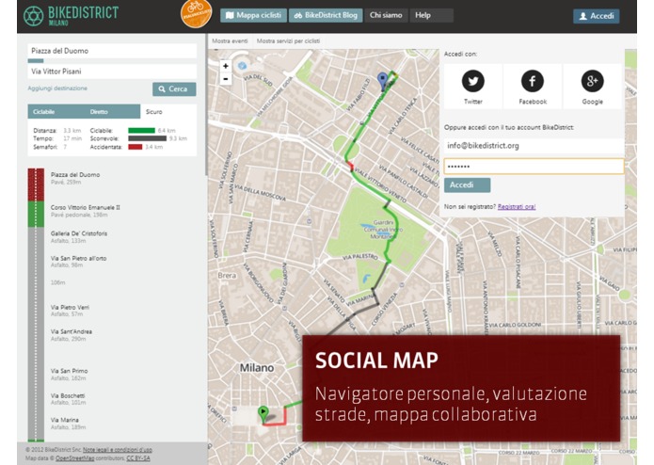The image size is (654, 465).
Task: Click the search magnifier icon in Cerca
Action: click(162, 89)
